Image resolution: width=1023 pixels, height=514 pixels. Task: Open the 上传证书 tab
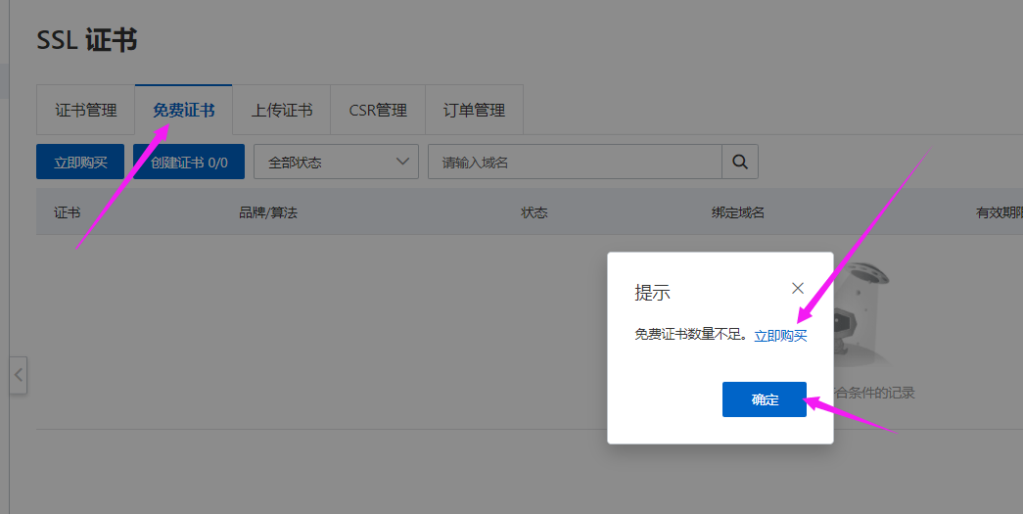[x=282, y=110]
